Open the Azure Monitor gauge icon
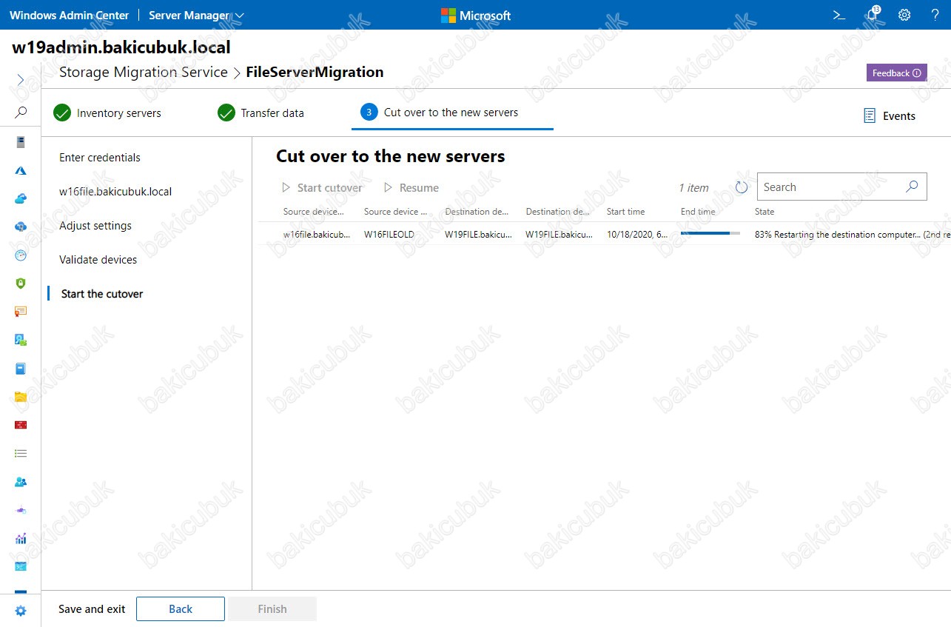951x627 pixels. [x=21, y=255]
